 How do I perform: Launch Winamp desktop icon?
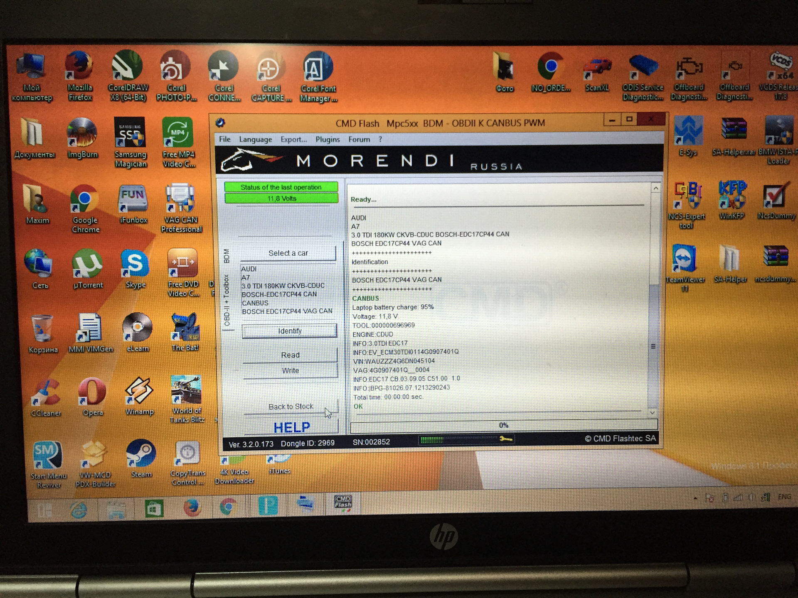pos(140,396)
